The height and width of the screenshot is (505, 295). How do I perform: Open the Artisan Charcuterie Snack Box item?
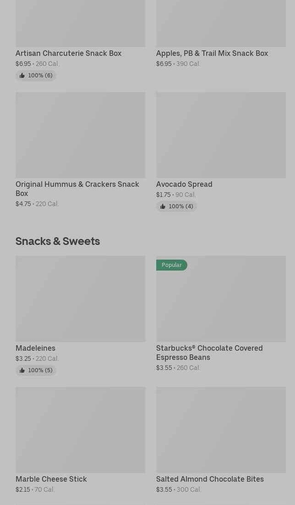tap(68, 53)
